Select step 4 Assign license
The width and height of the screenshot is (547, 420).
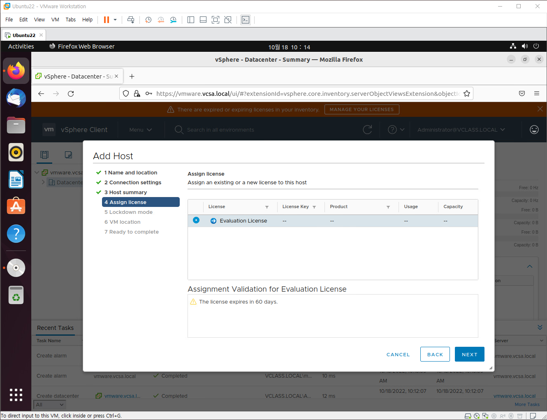coord(141,202)
